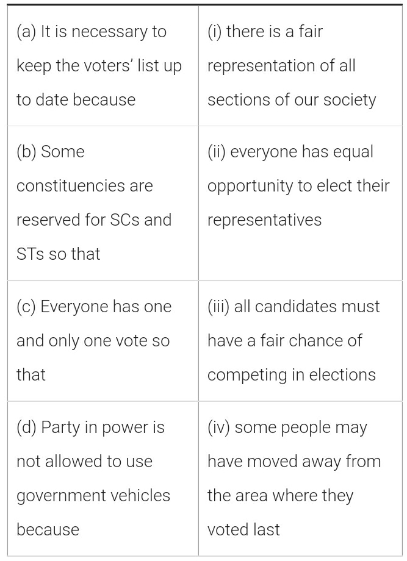The image size is (407, 561).
Task: Click the text 'voted last'
Action: 243,529
